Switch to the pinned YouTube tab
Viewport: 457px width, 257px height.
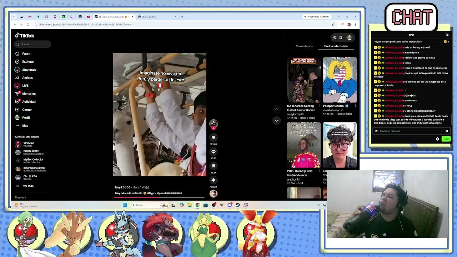(89, 17)
